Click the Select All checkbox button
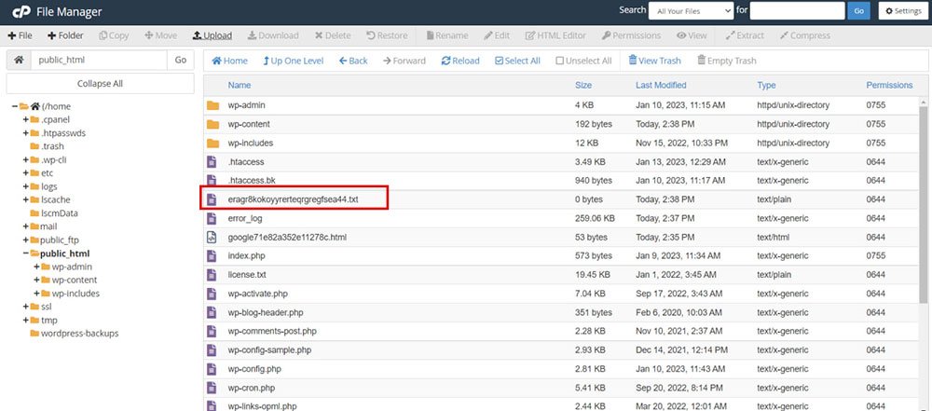Screen dimensions: 932x411 tap(516, 61)
